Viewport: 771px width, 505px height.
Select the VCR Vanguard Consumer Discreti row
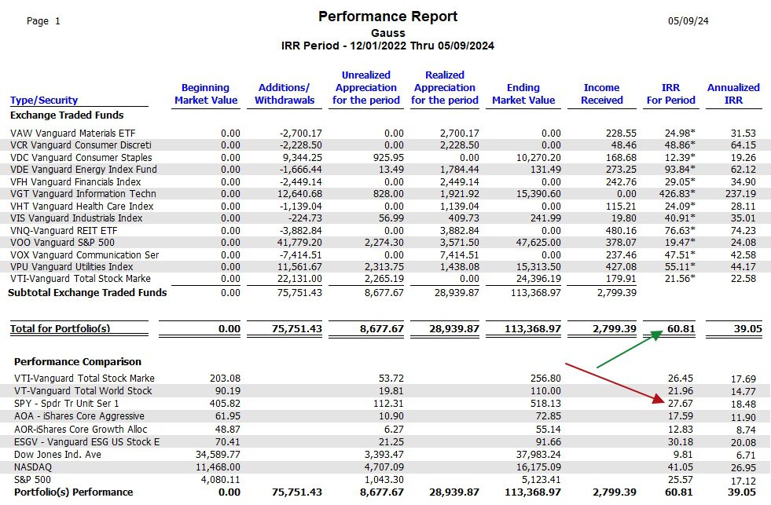click(x=385, y=145)
